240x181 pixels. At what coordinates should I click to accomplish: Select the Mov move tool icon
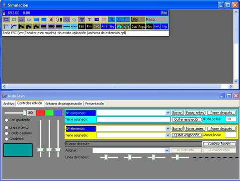149,26
